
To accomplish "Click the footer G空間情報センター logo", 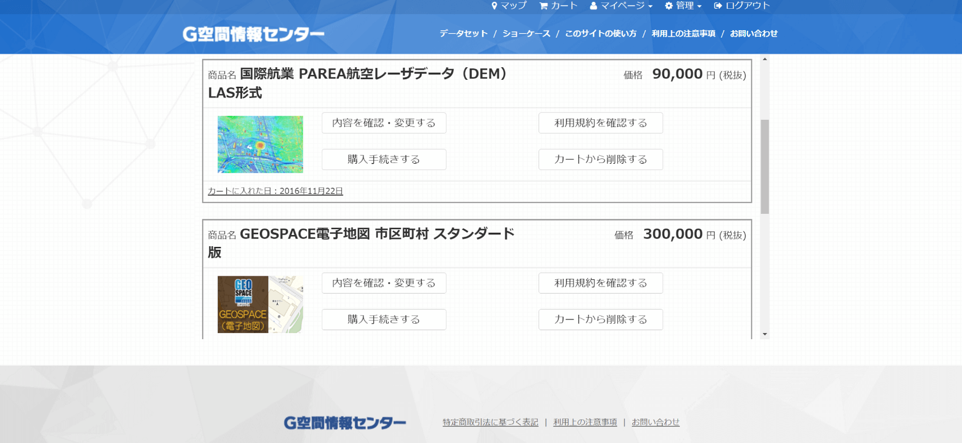I will (x=345, y=423).
